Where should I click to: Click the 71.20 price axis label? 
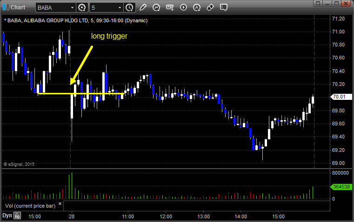338,19
